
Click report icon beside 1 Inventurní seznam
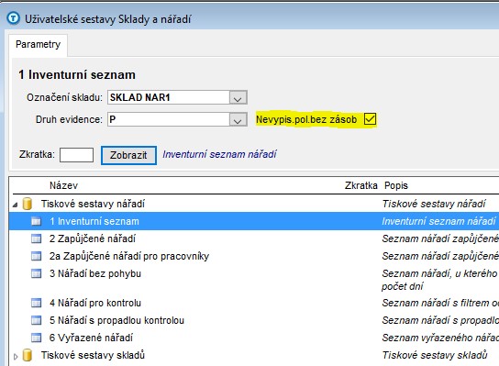pos(36,221)
